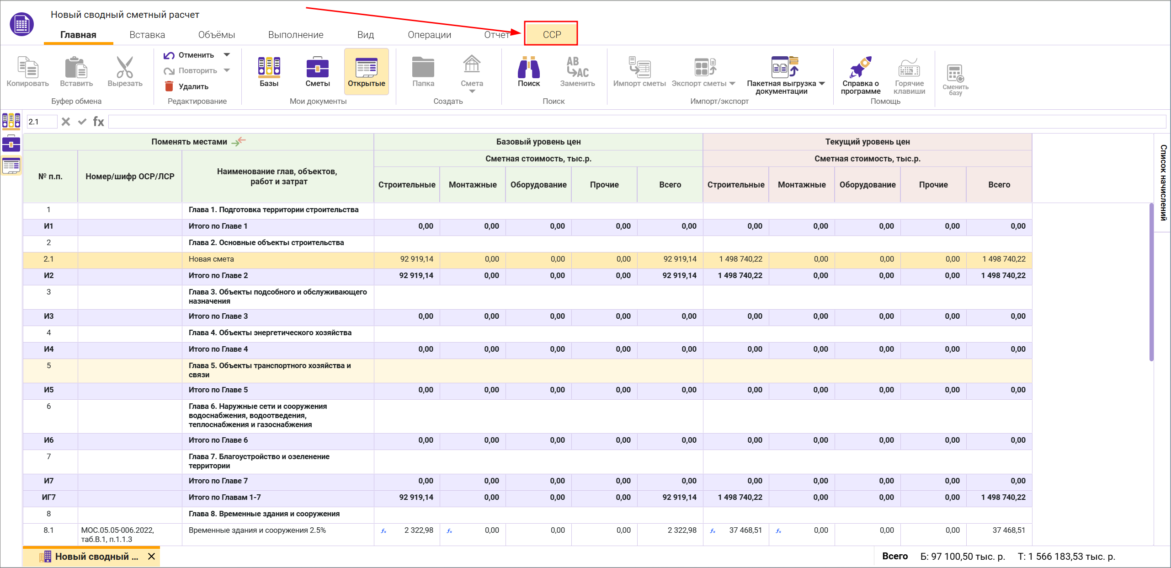Click the Удалить trash icon
1171x568 pixels.
click(x=169, y=86)
